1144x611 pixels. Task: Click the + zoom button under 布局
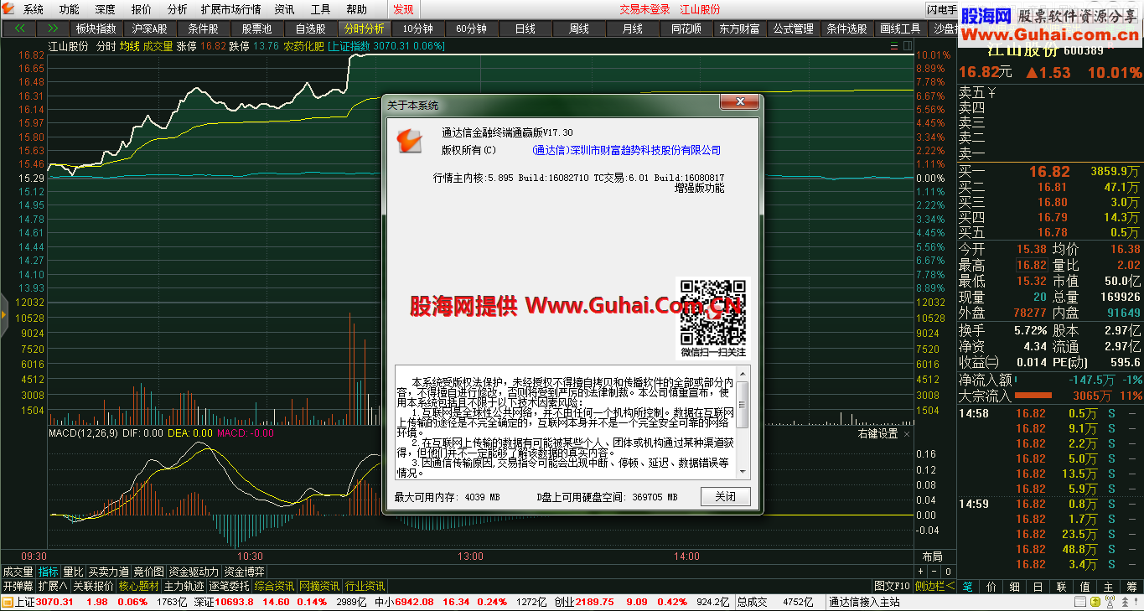click(x=920, y=572)
